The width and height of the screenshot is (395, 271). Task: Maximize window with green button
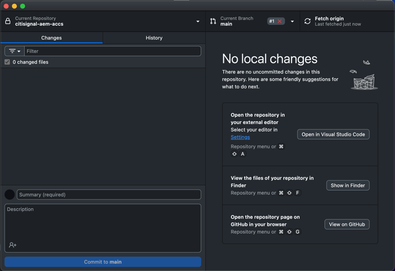tap(23, 6)
